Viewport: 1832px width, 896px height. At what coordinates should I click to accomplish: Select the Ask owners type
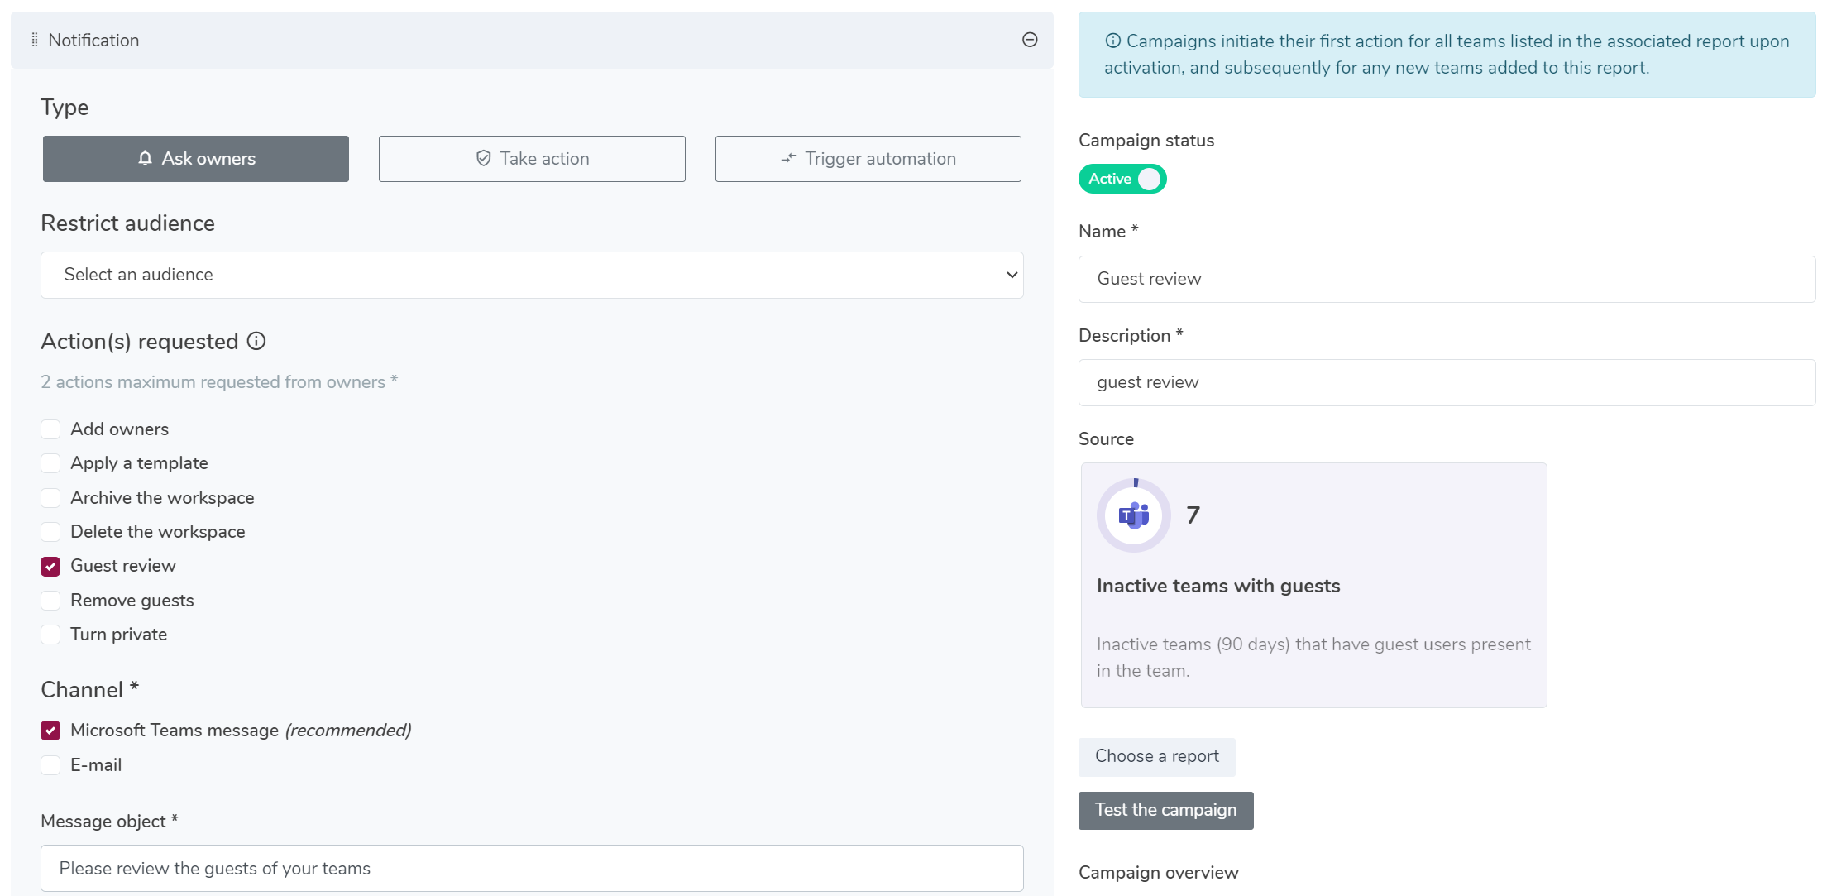[x=196, y=159]
